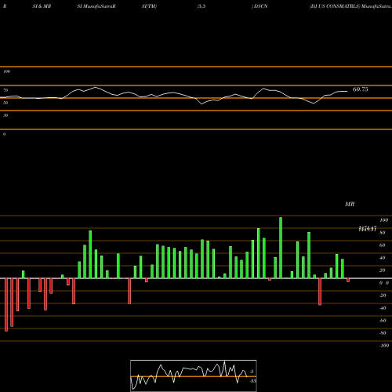Click the MR axis label 20
Image resolution: width=392 pixels, height=392 pixels.
coord(383,270)
